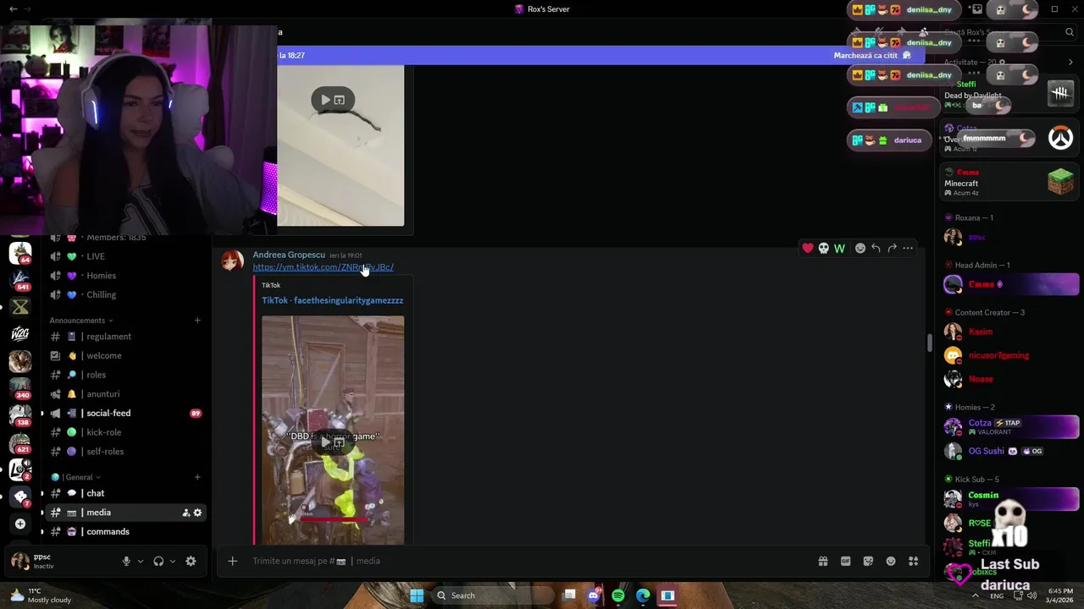This screenshot has height=609, width=1084.
Task: Toggle microphone mute
Action: pos(126,561)
